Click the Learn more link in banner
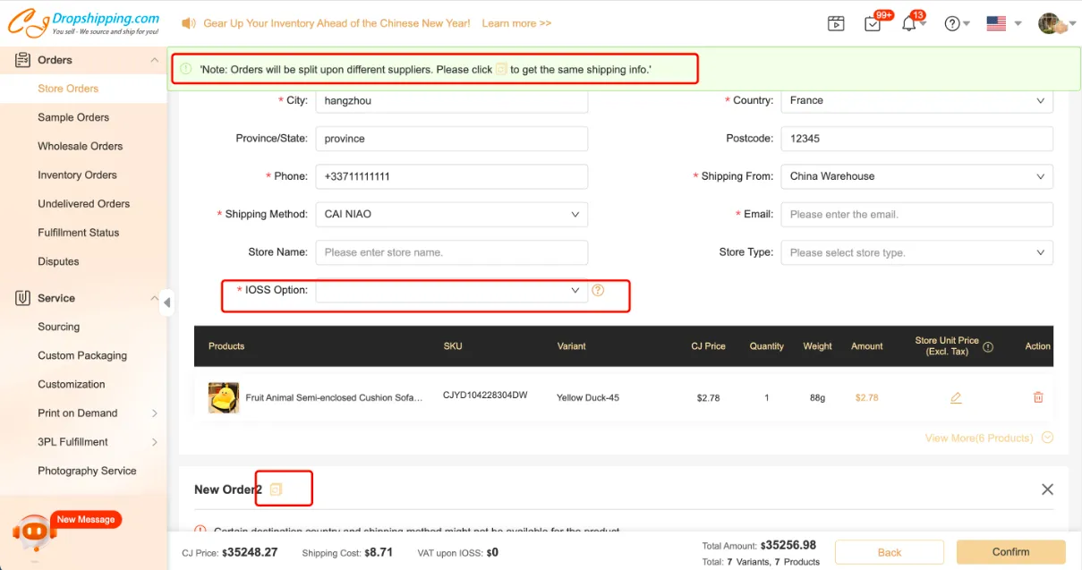This screenshot has height=570, width=1082. [x=516, y=23]
